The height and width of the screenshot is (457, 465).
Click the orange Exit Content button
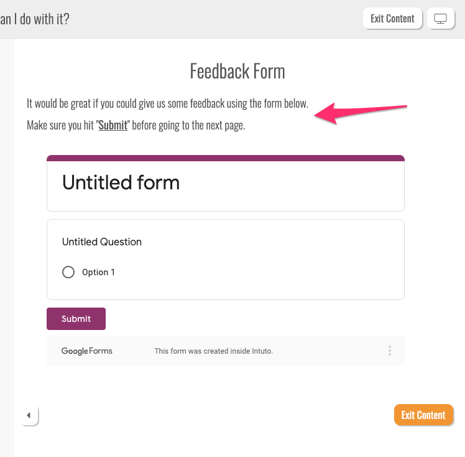423,415
